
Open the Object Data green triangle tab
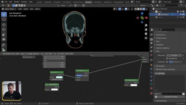click(151, 84)
